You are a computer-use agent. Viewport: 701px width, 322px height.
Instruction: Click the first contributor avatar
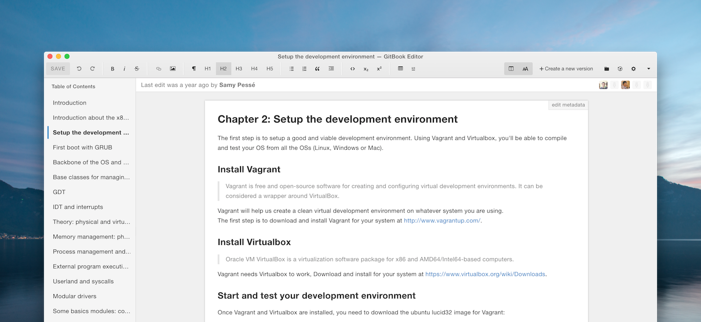(603, 85)
